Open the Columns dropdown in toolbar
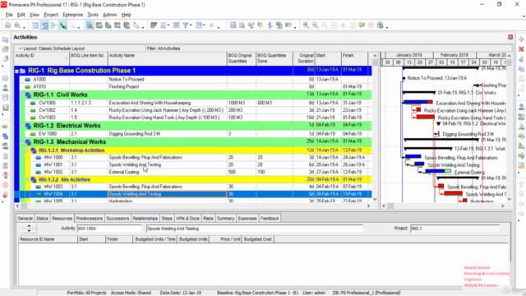Viewport: 526px width, 296px height. click(x=164, y=25)
